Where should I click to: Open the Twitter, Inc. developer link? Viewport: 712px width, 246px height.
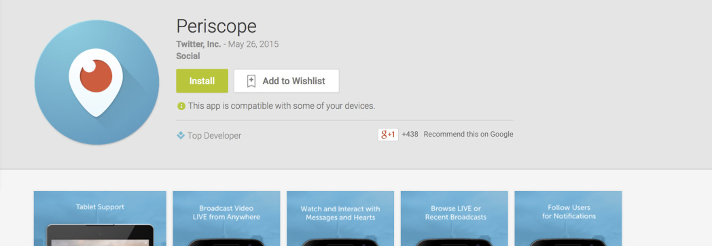[198, 44]
